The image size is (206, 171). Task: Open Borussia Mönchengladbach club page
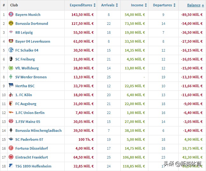[38, 131]
